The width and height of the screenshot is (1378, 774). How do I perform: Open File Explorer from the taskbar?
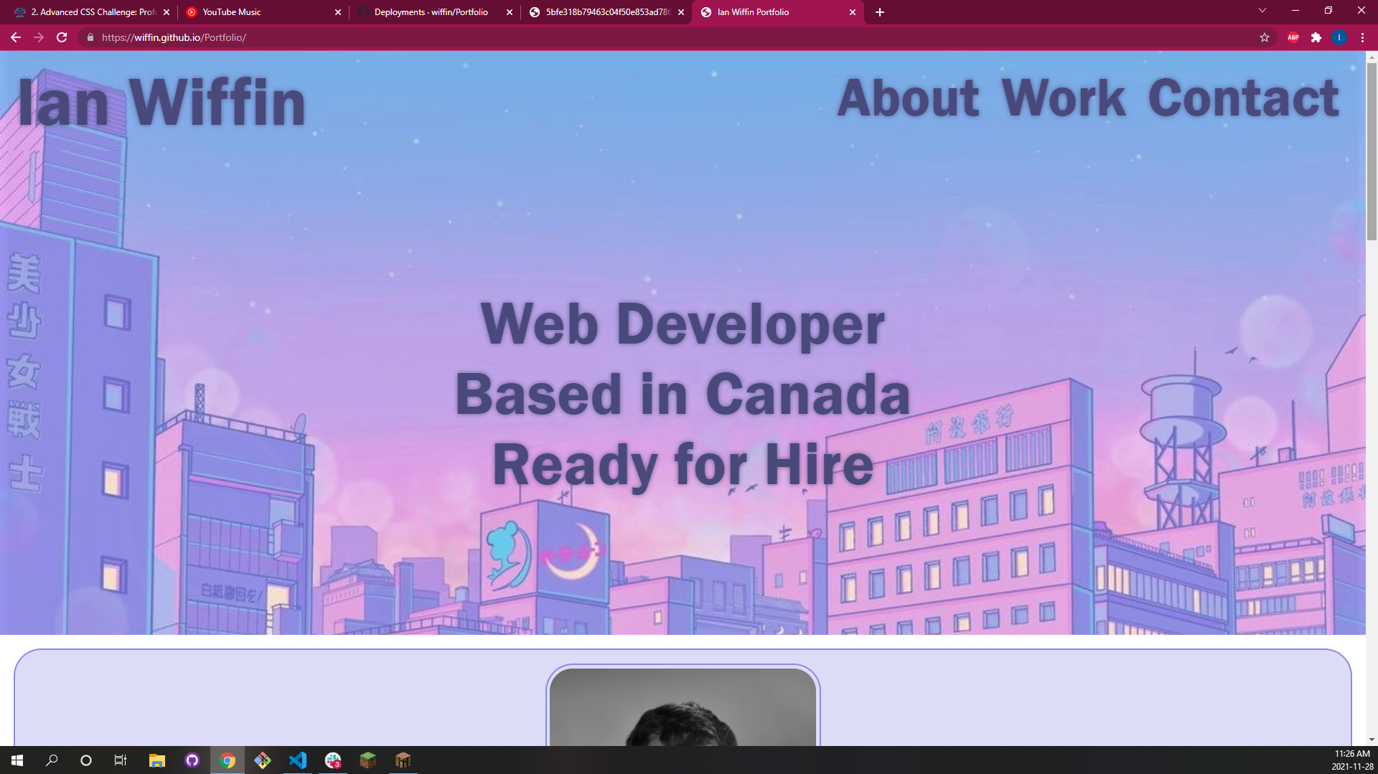156,760
